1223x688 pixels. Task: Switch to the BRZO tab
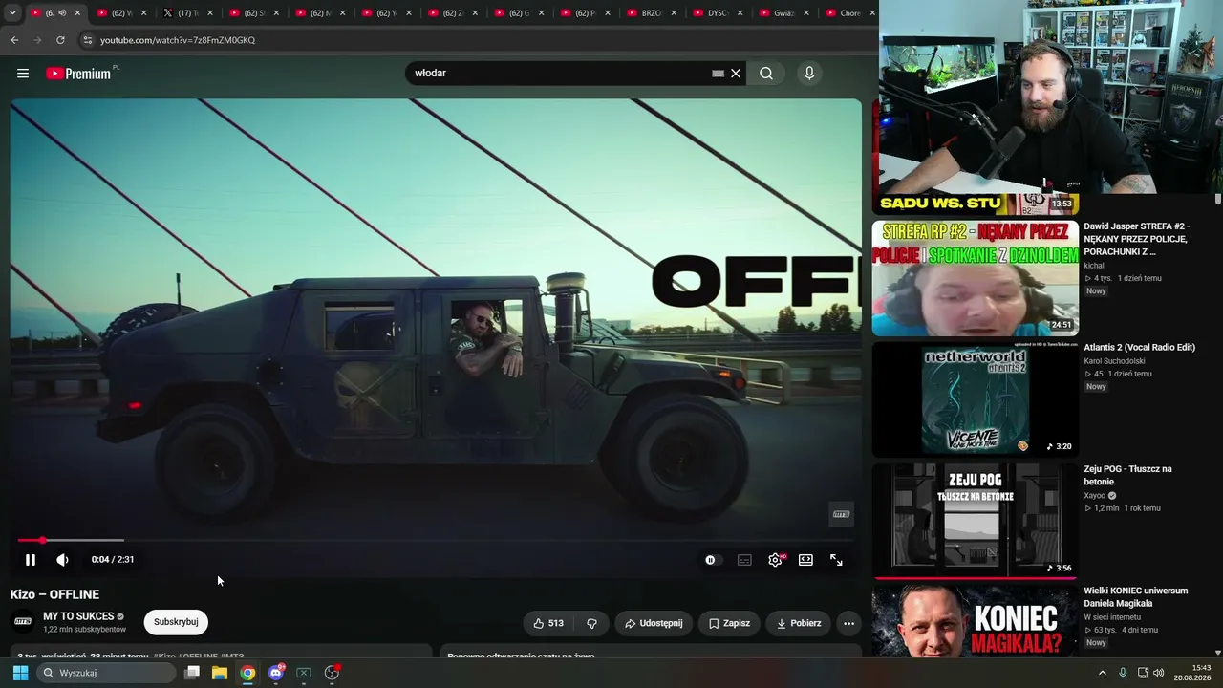(652, 13)
